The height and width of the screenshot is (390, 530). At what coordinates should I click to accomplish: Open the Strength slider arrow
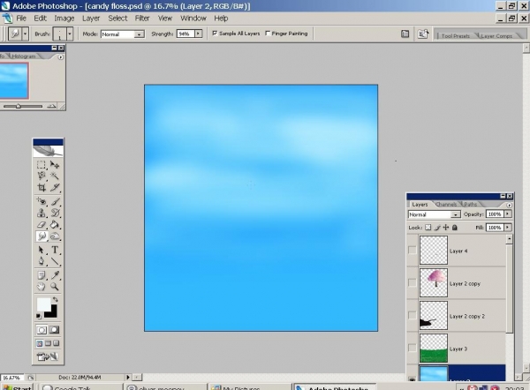click(199, 34)
